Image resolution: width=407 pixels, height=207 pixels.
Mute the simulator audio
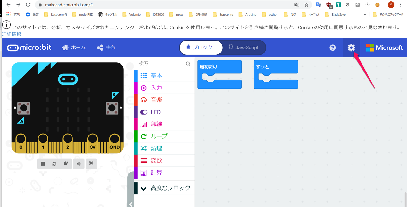pyautogui.click(x=79, y=164)
